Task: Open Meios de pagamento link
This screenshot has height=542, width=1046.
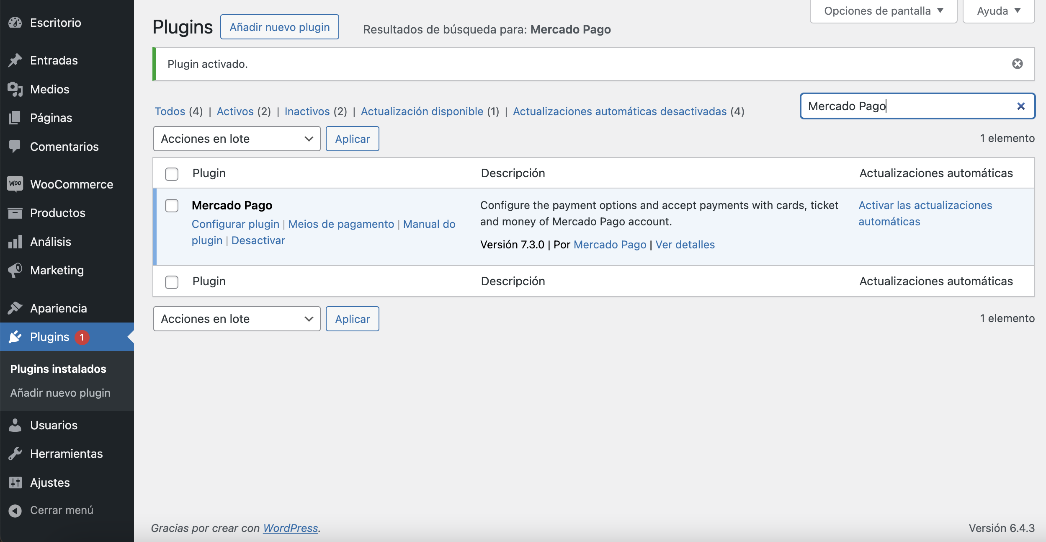Action: (341, 224)
